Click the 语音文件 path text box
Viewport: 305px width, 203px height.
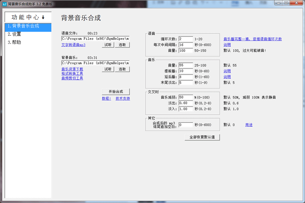pos(95,38)
